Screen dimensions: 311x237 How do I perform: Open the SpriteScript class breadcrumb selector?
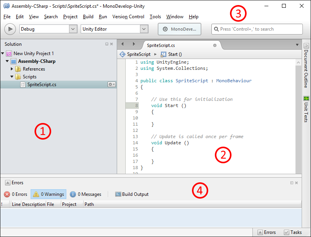coord(135,54)
